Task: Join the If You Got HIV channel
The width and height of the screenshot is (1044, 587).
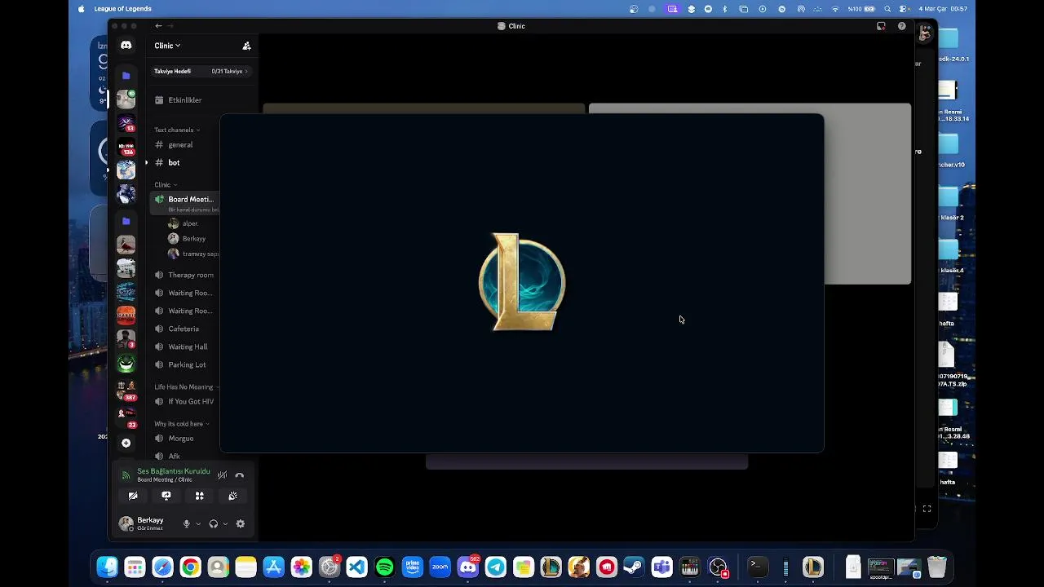Action: point(186,402)
